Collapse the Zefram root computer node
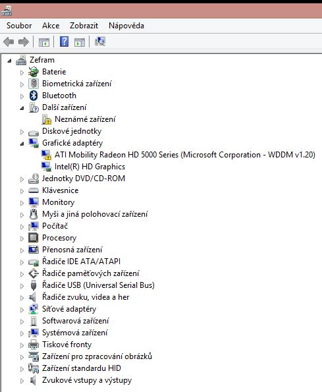Image resolution: width=322 pixels, height=392 pixels. [x=9, y=61]
